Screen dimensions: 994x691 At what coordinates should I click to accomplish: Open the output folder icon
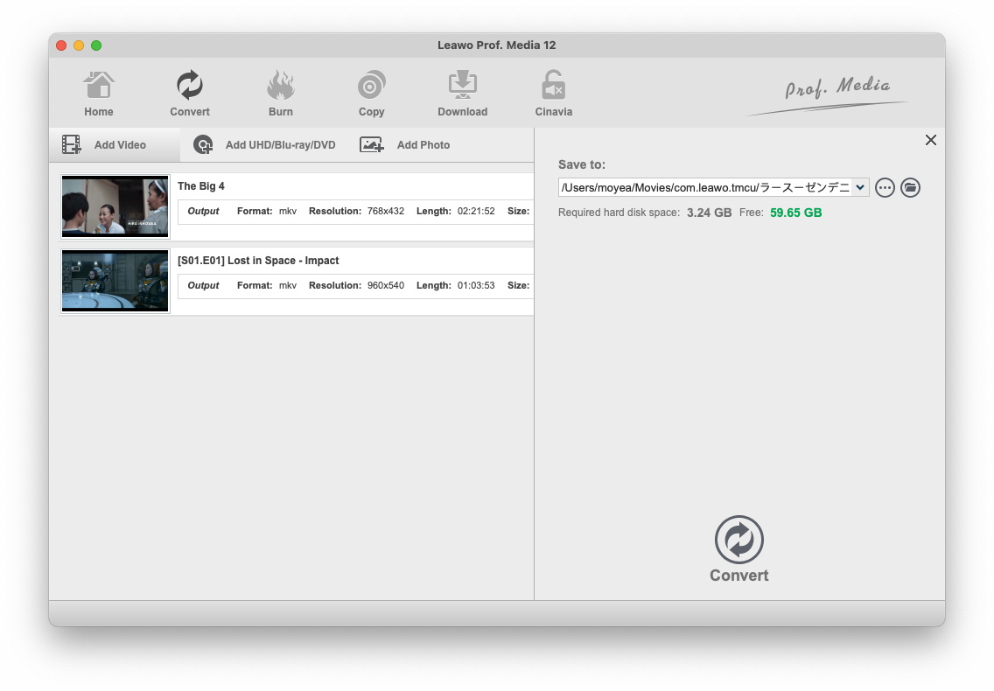[x=910, y=187]
